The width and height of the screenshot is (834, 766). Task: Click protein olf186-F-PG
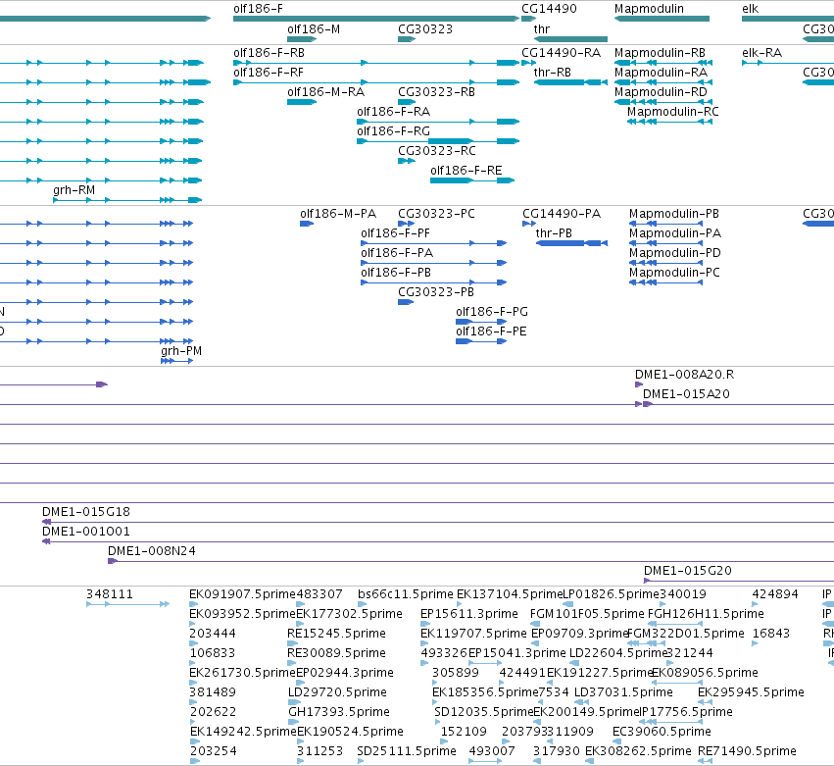491,312
